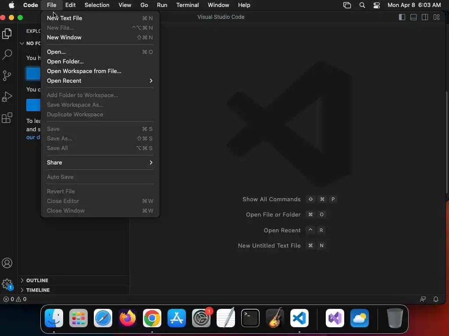Expand the Share submenu
The width and height of the screenshot is (449, 336).
(100, 163)
